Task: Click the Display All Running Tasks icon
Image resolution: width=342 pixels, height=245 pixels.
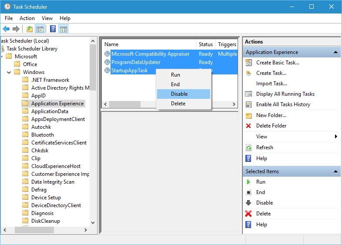Action: tap(248, 94)
